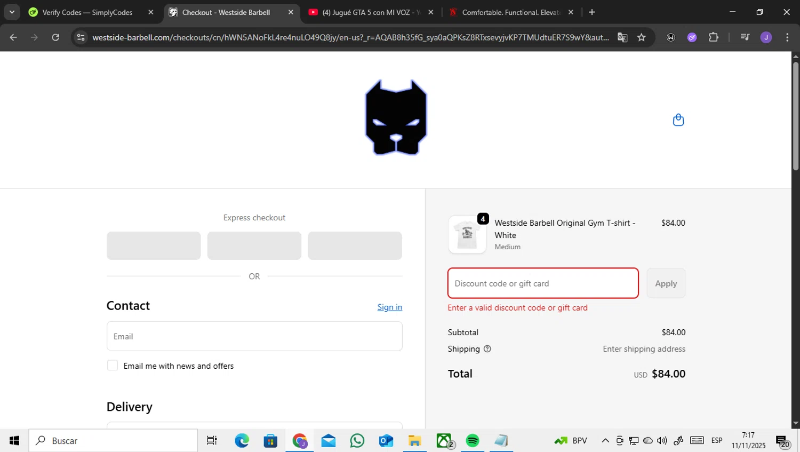Go back with the browser back arrow
800x452 pixels.
tap(13, 37)
